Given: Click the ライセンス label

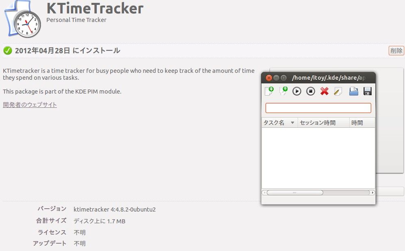Looking at the screenshot, I should [x=52, y=232].
